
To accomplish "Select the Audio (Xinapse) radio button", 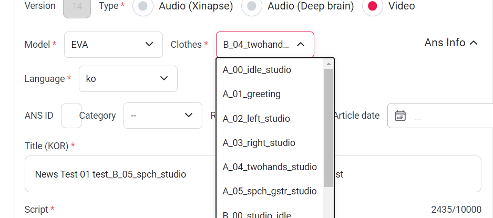I will (143, 6).
